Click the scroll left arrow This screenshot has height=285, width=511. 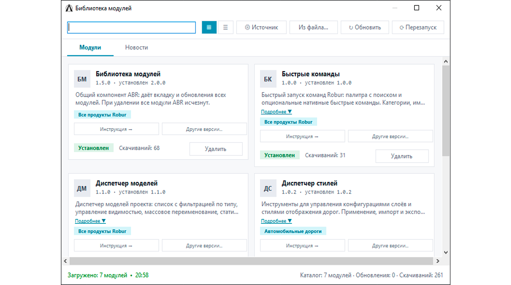(65, 261)
